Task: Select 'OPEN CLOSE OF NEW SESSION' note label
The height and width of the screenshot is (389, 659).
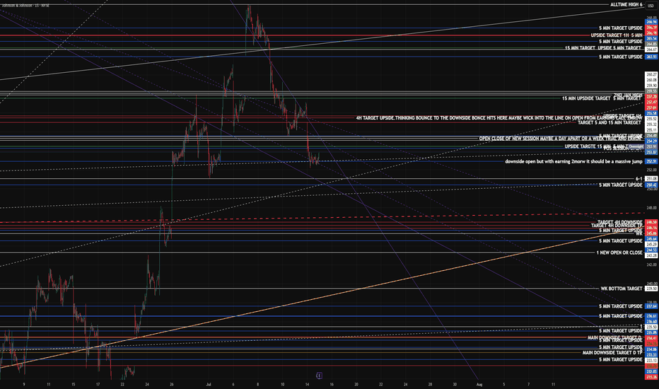Action: coord(561,139)
